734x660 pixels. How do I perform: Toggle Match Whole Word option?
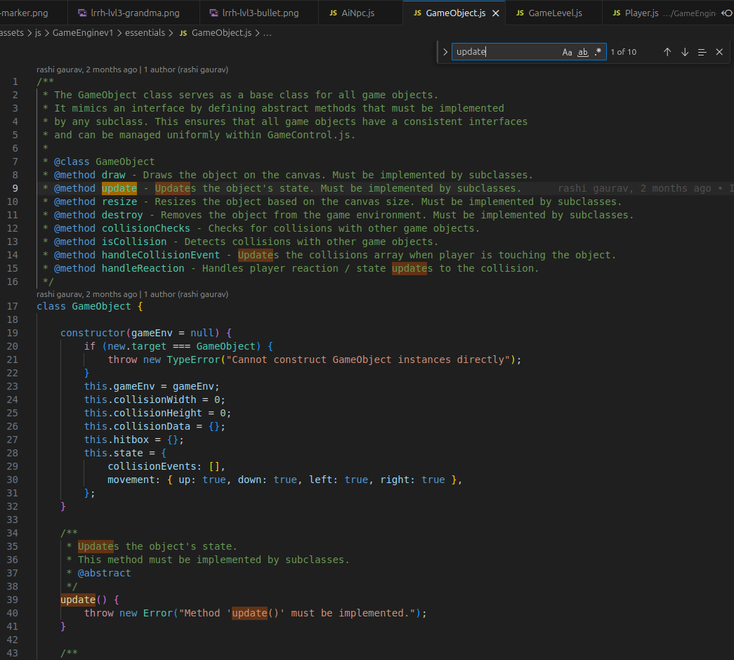tap(582, 52)
